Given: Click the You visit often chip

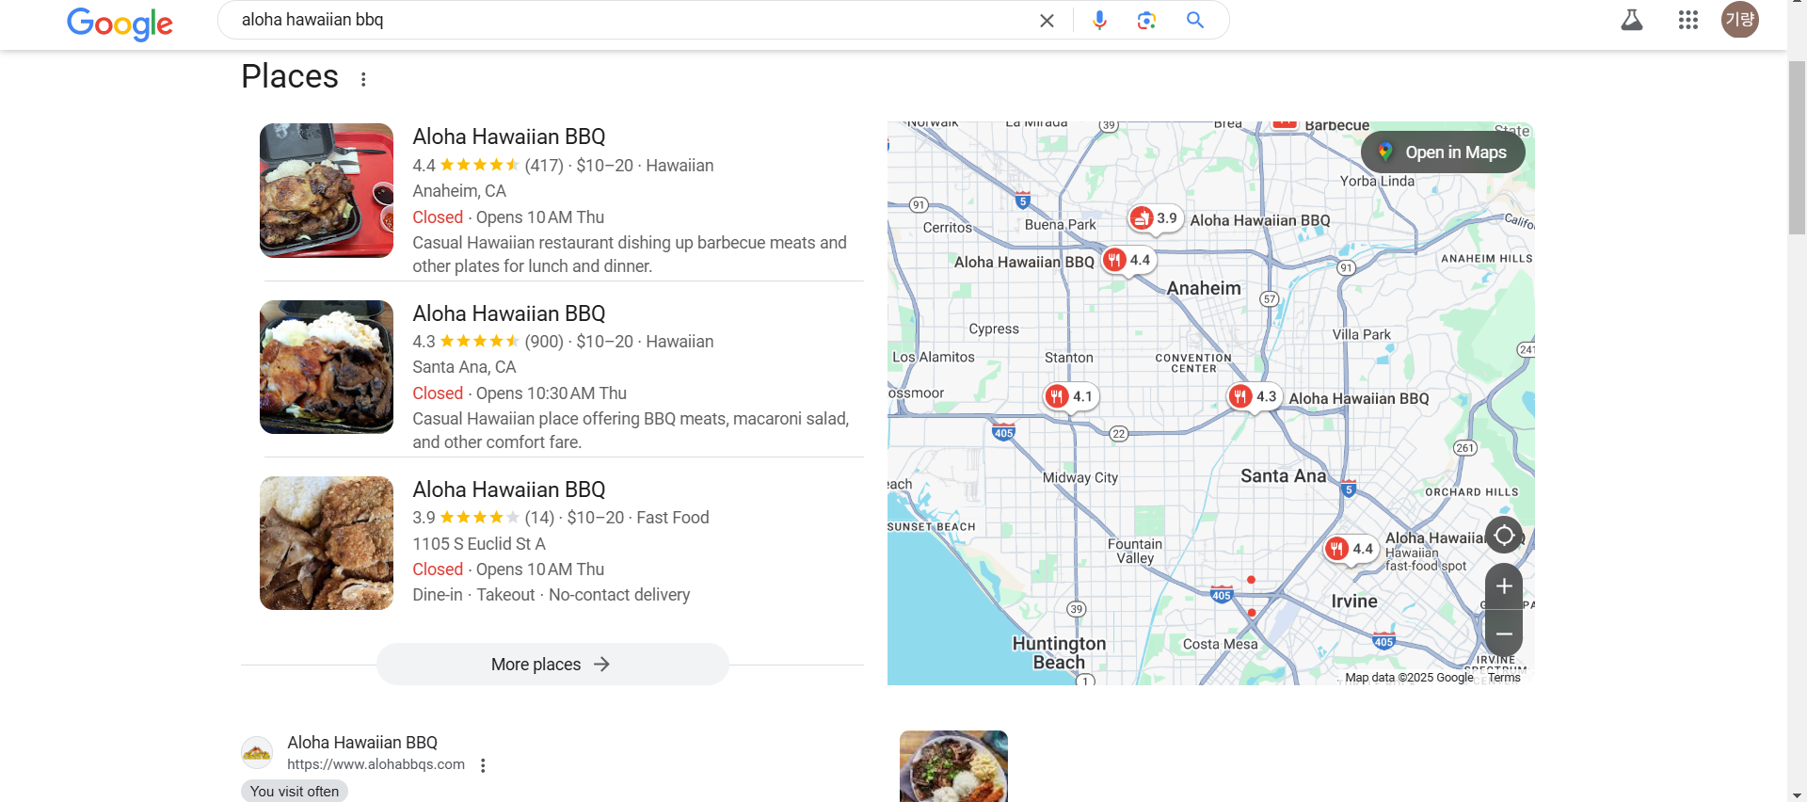Looking at the screenshot, I should (x=295, y=792).
